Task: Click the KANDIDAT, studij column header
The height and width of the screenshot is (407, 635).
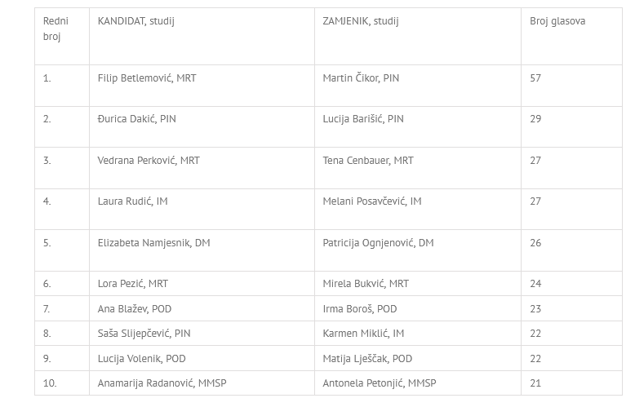Action: coord(136,21)
